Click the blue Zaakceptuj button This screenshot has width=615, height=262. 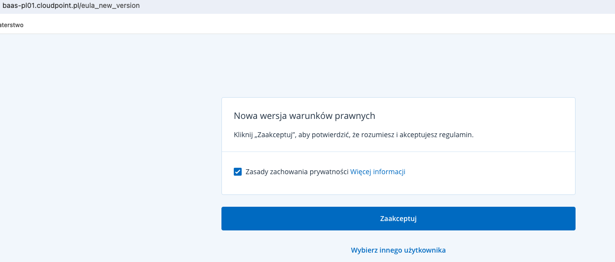point(398,219)
